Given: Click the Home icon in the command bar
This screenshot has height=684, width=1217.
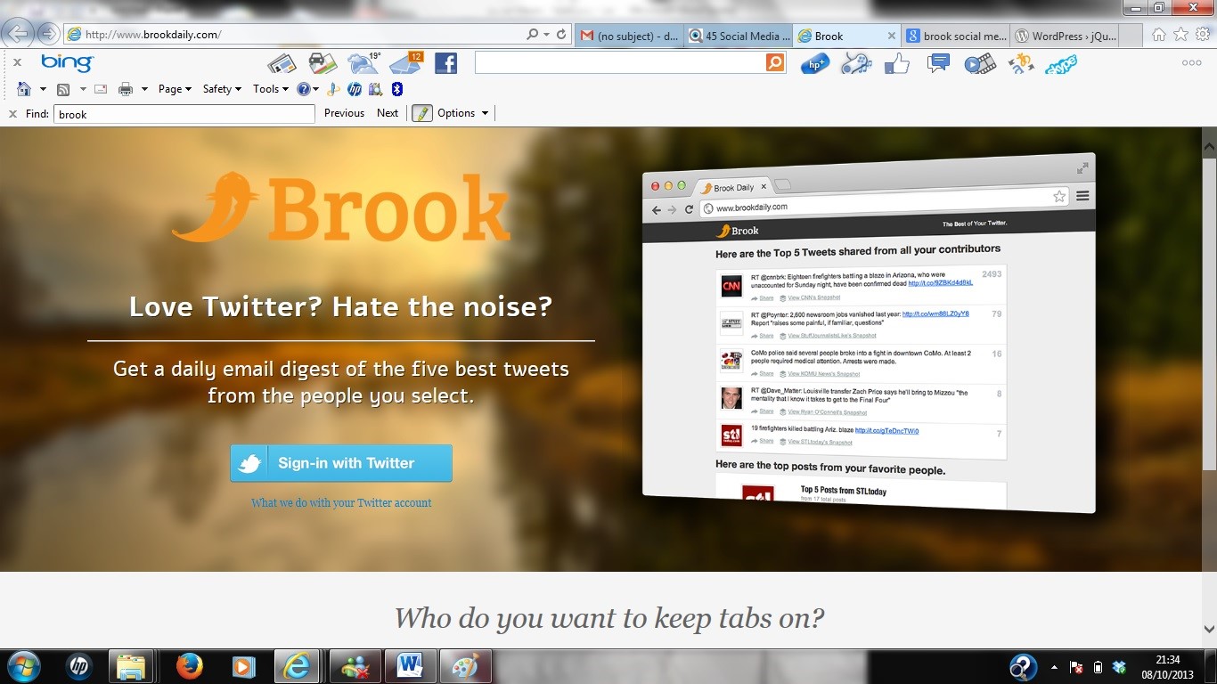Looking at the screenshot, I should (24, 89).
